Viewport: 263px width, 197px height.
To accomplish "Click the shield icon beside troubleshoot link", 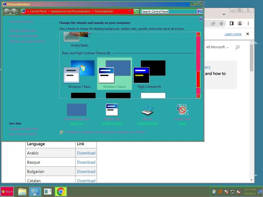I will 61,132.
